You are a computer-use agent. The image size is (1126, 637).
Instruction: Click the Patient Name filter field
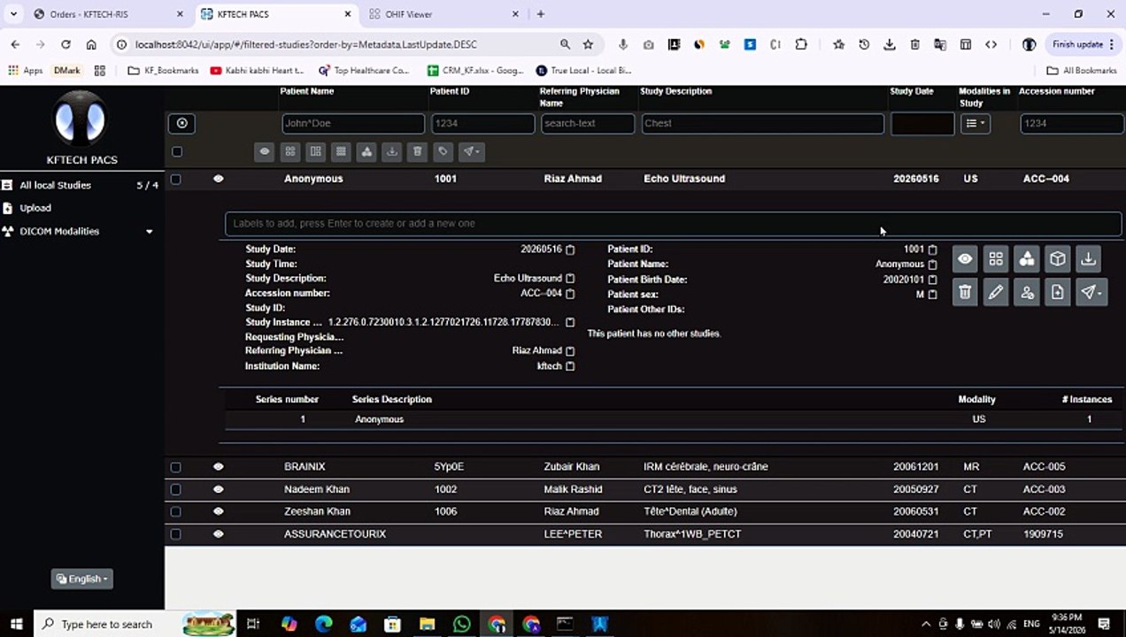(x=353, y=124)
